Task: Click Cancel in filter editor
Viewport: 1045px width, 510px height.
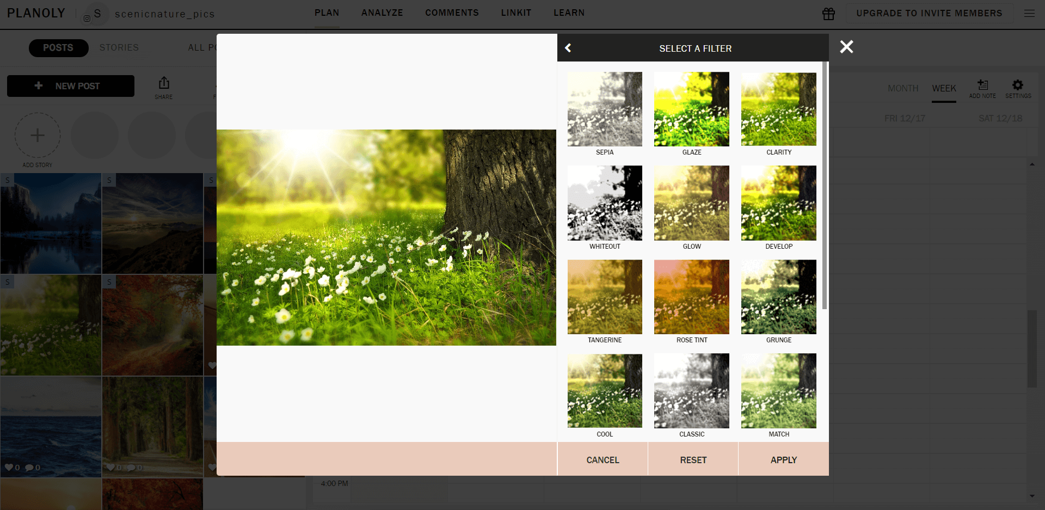Action: [x=603, y=460]
